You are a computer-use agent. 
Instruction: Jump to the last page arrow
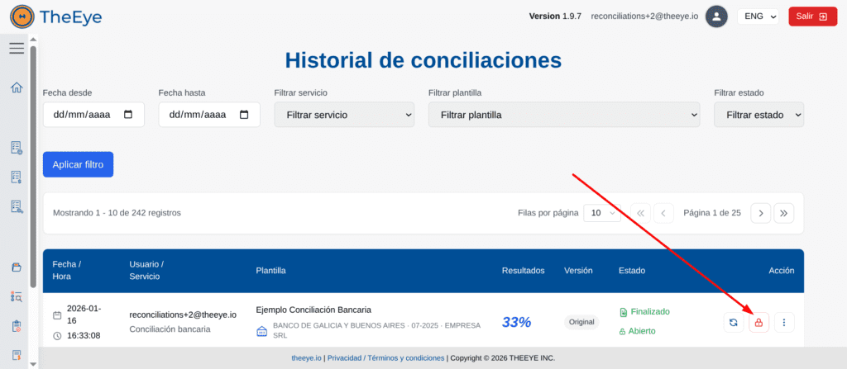[x=784, y=213]
